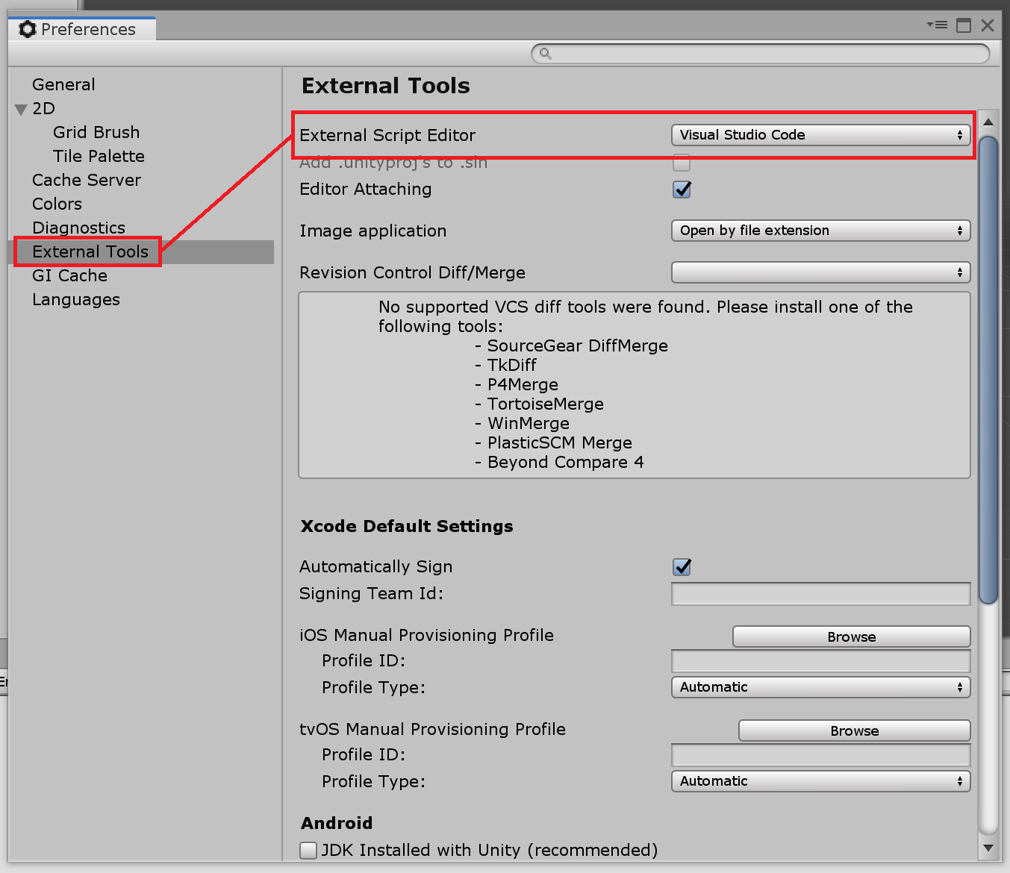Image resolution: width=1010 pixels, height=873 pixels.
Task: Open the window context menu icon
Action: coord(935,25)
